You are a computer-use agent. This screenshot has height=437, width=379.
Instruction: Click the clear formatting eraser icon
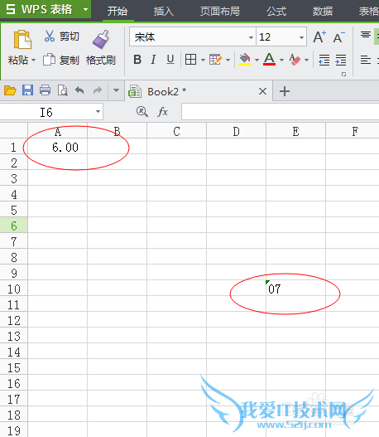coord(295,60)
